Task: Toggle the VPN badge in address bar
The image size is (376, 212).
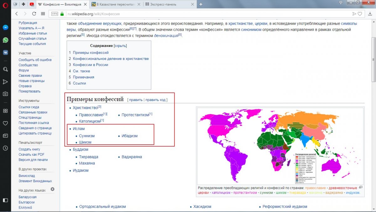Action: pyautogui.click(x=55, y=14)
